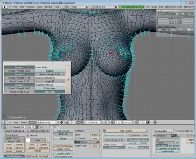Click the proportional edit icon
This screenshot has width=196, height=159.
pyautogui.click(x=106, y=122)
